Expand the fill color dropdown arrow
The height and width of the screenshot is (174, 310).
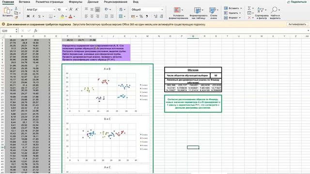(66, 16)
